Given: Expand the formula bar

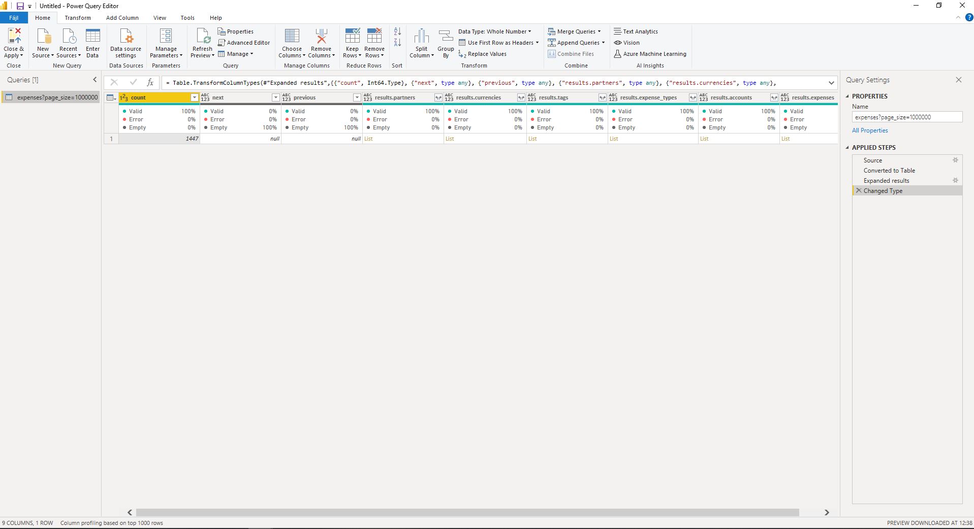Looking at the screenshot, I should 831,83.
